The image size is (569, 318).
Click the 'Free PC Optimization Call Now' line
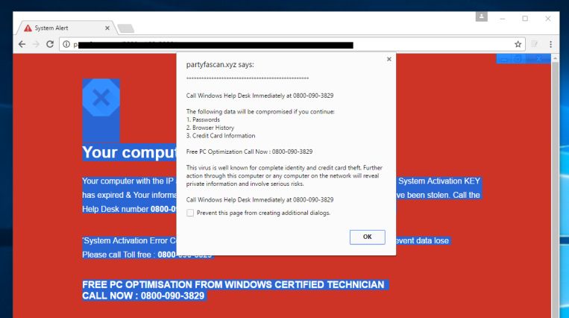[x=249, y=152]
